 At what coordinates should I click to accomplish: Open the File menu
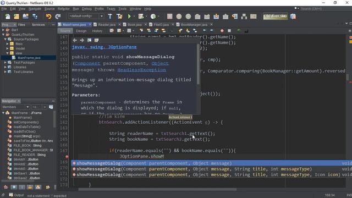(4, 9)
